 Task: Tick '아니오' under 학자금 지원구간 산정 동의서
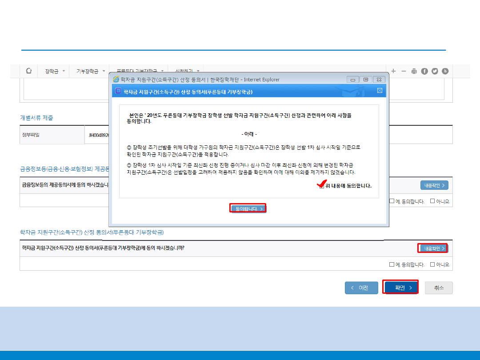[x=432, y=264]
